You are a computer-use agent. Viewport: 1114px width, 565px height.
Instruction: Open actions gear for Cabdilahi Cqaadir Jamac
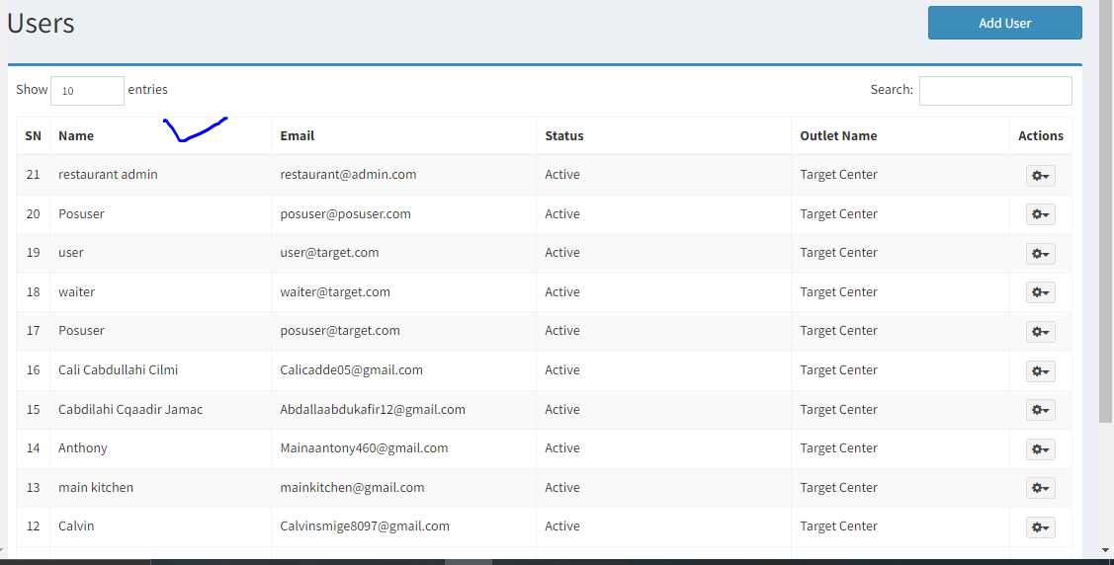point(1040,410)
